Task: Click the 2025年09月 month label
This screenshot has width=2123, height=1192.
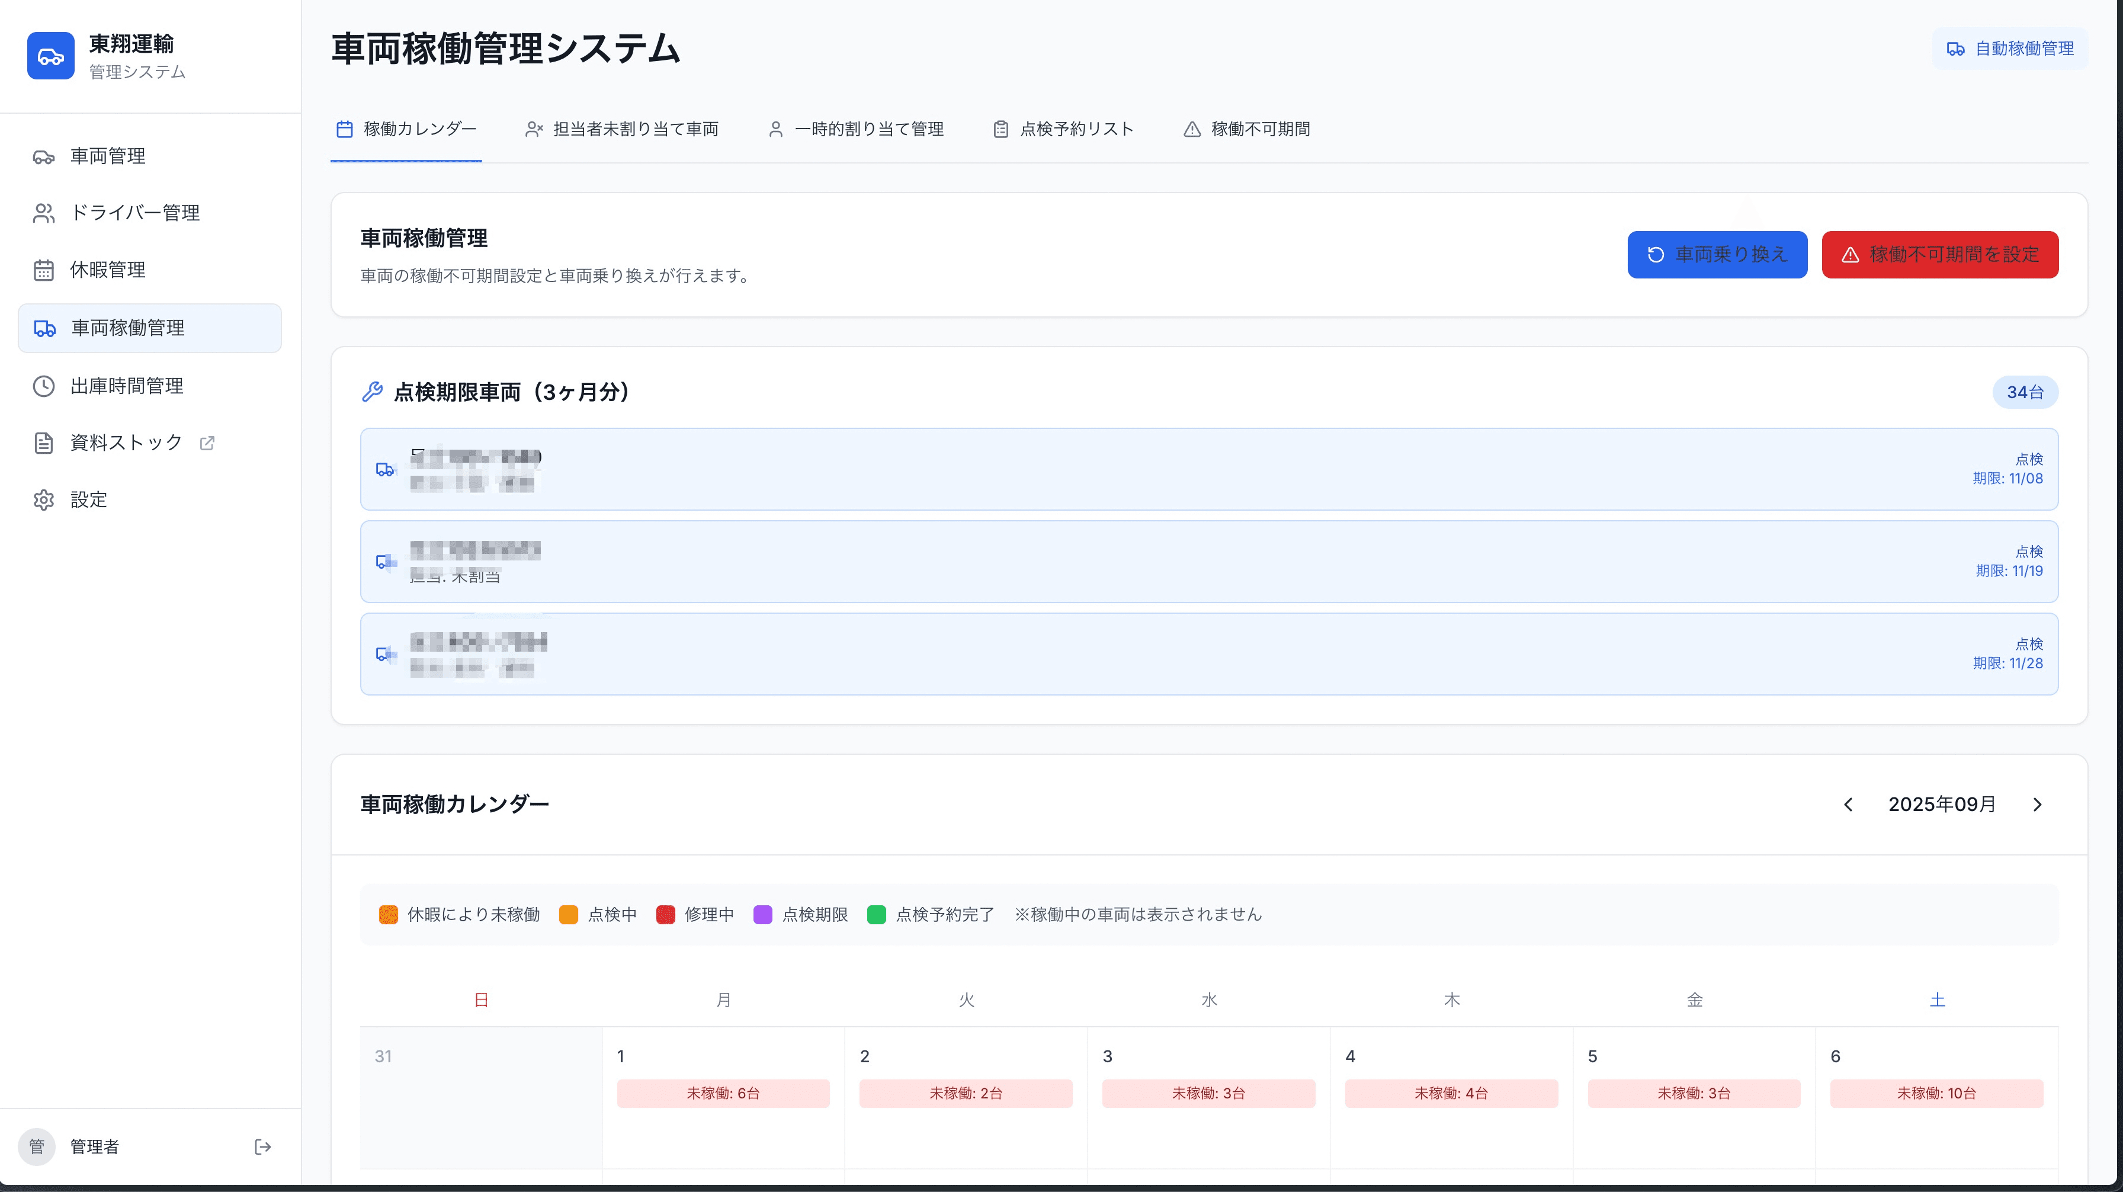Action: click(1942, 805)
